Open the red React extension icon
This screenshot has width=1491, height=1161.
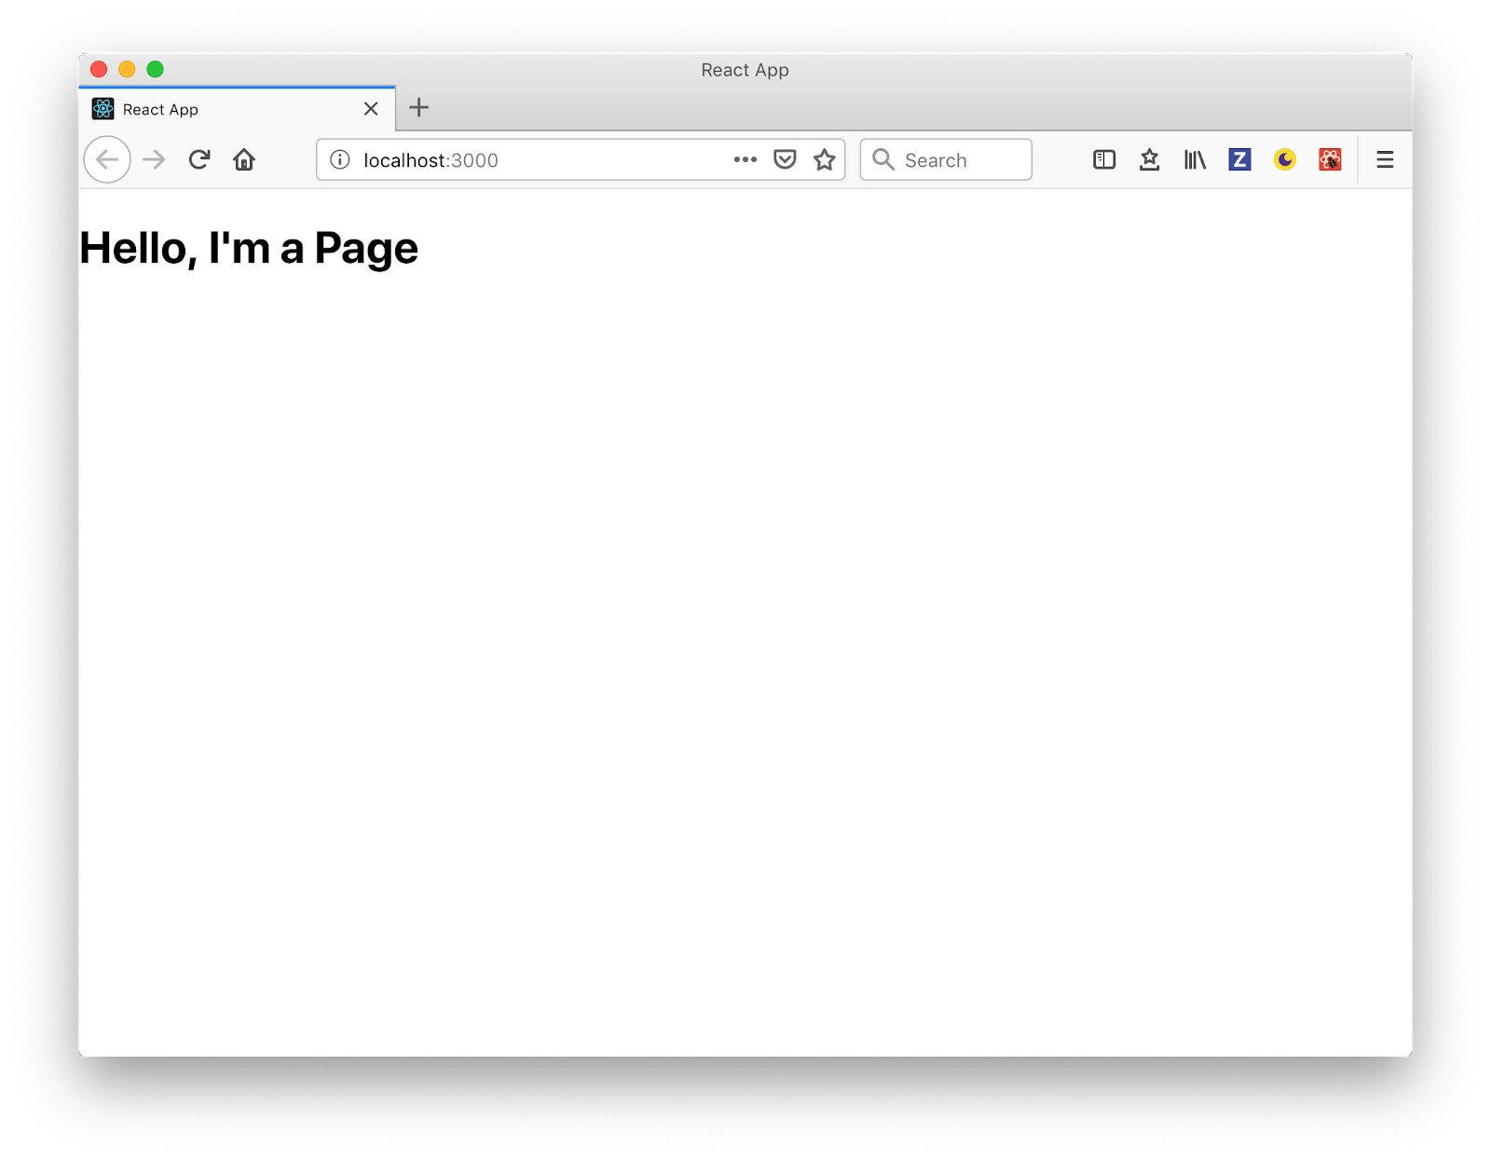(1330, 160)
